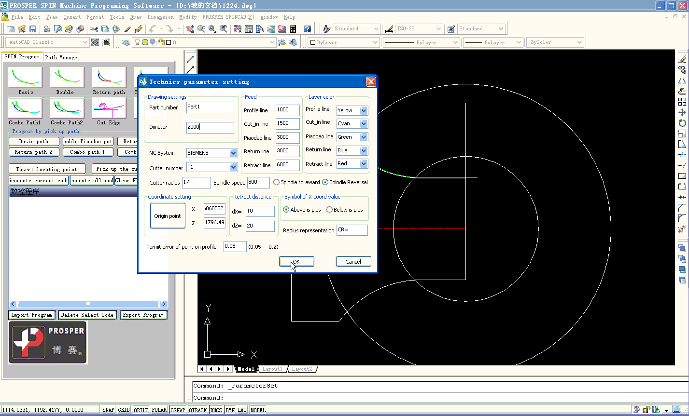Click the Cut (scissors) icon
The image size is (689, 416).
(94, 29)
